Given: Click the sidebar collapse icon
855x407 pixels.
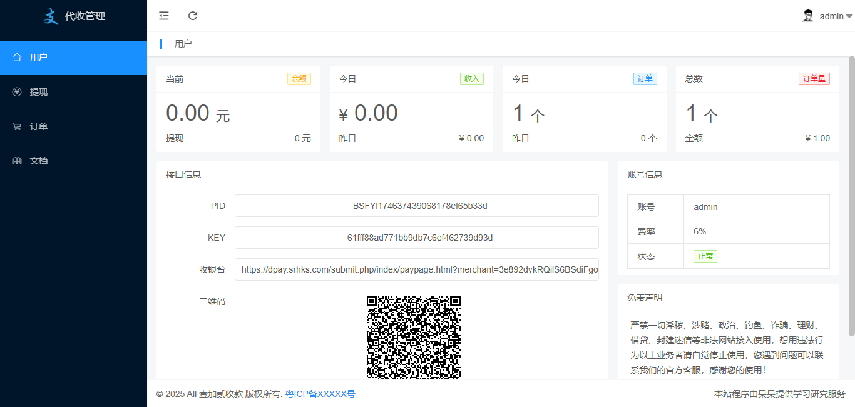Looking at the screenshot, I should (x=164, y=16).
